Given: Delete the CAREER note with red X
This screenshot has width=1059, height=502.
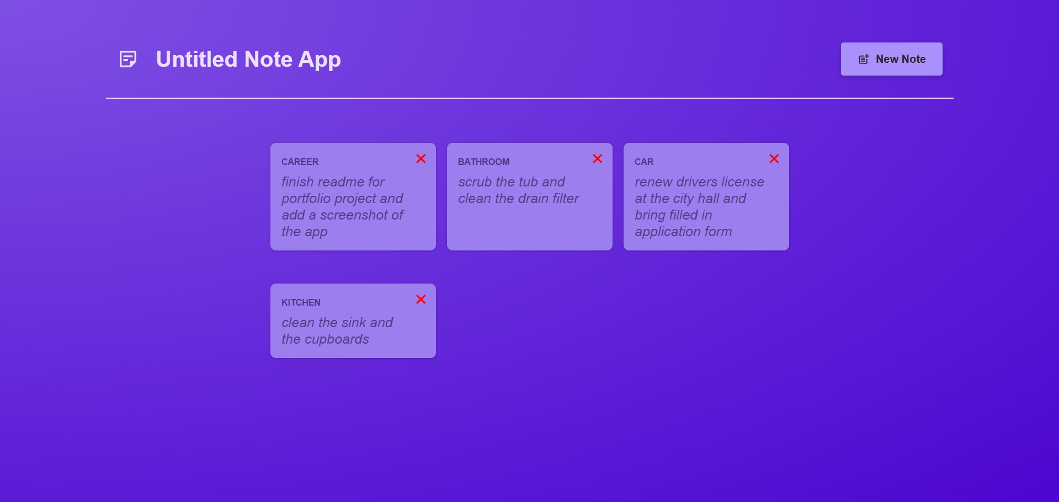Looking at the screenshot, I should (421, 159).
